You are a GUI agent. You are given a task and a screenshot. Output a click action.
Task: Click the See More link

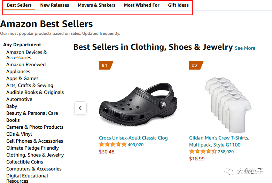pyautogui.click(x=245, y=48)
